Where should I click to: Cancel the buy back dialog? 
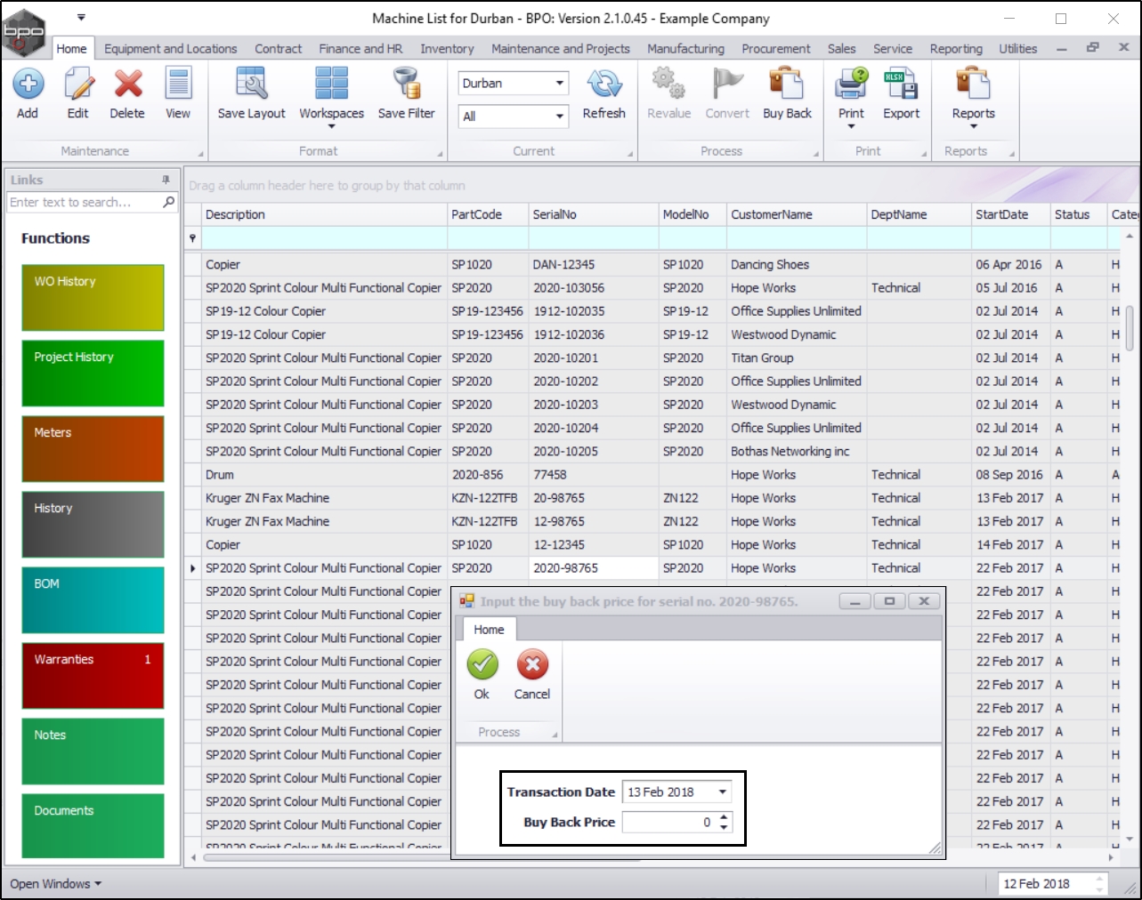pos(531,665)
